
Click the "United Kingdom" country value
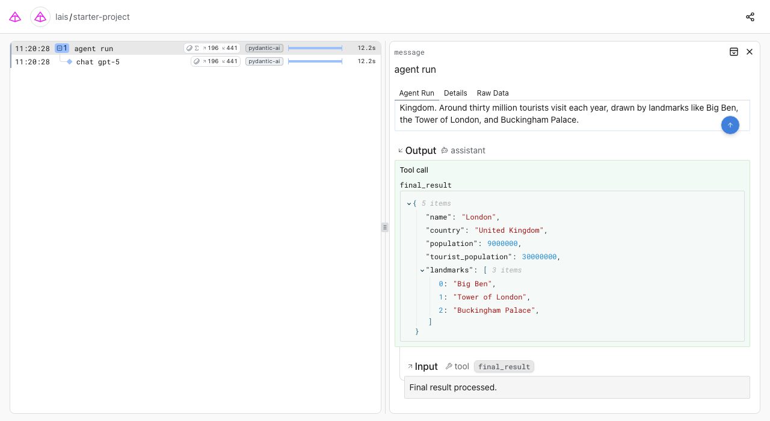coord(509,230)
